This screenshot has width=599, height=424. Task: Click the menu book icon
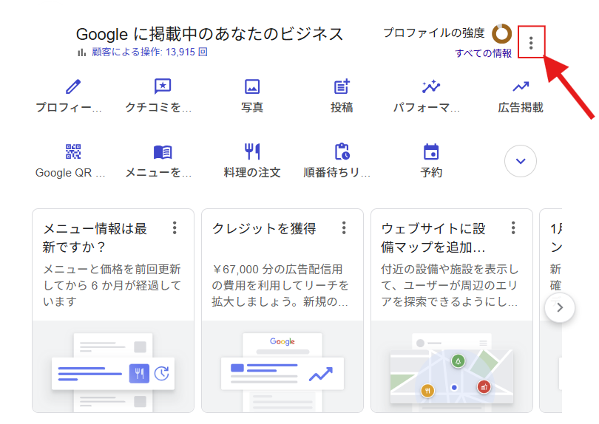163,152
